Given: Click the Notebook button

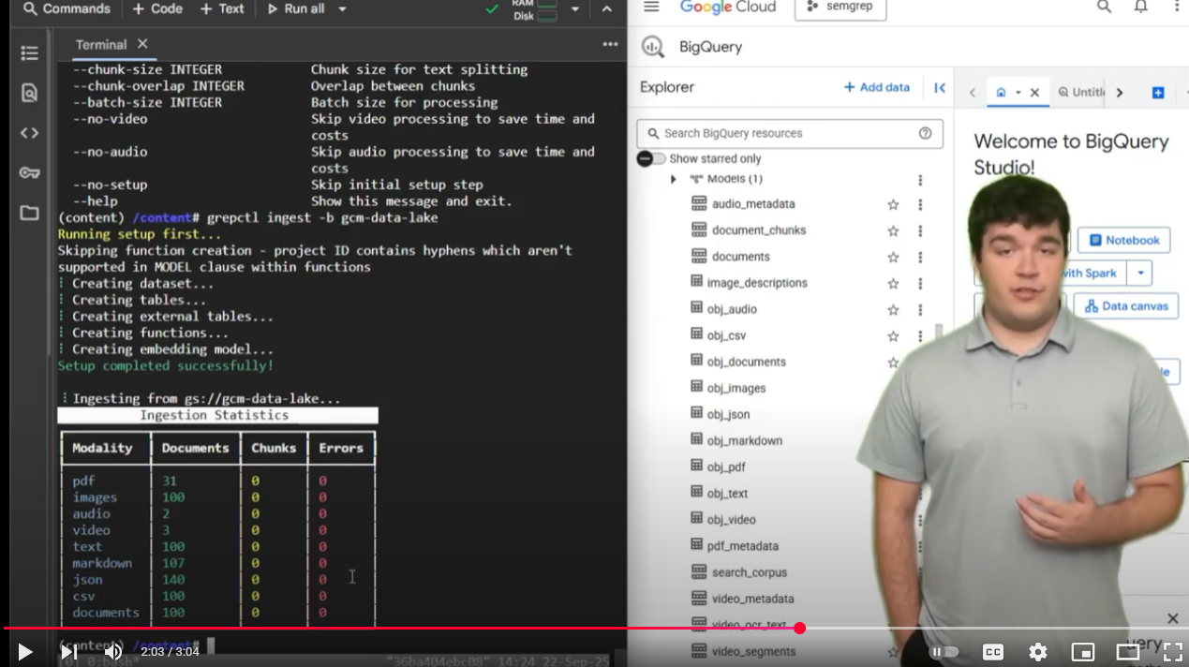Looking at the screenshot, I should coord(1123,240).
